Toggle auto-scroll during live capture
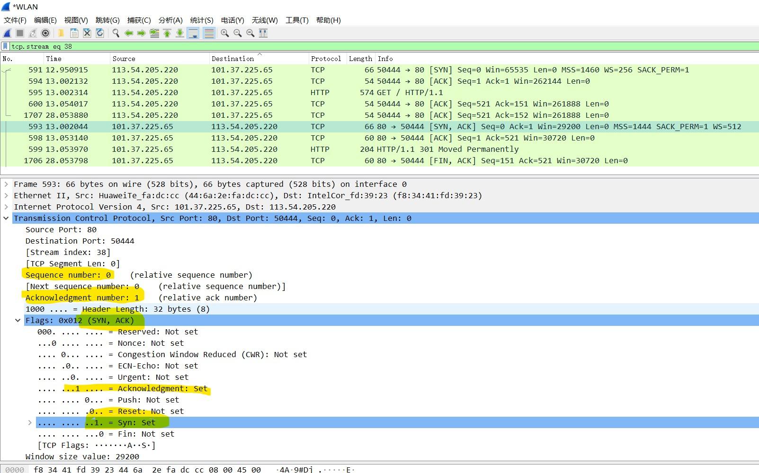The width and height of the screenshot is (759, 473). pos(193,33)
